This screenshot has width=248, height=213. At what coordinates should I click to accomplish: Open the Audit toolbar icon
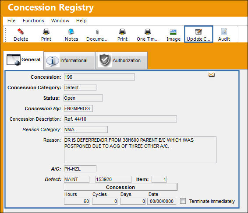click(x=224, y=31)
